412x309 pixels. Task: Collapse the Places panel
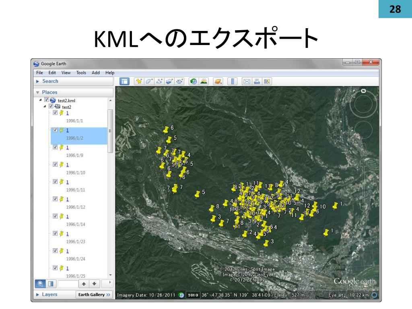point(37,93)
